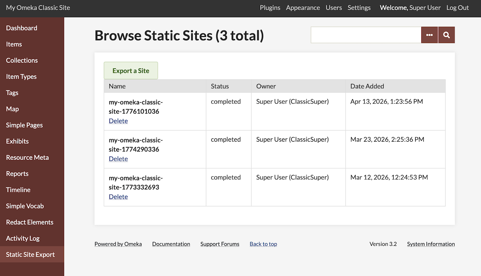Open Items in the sidebar

(x=32, y=44)
